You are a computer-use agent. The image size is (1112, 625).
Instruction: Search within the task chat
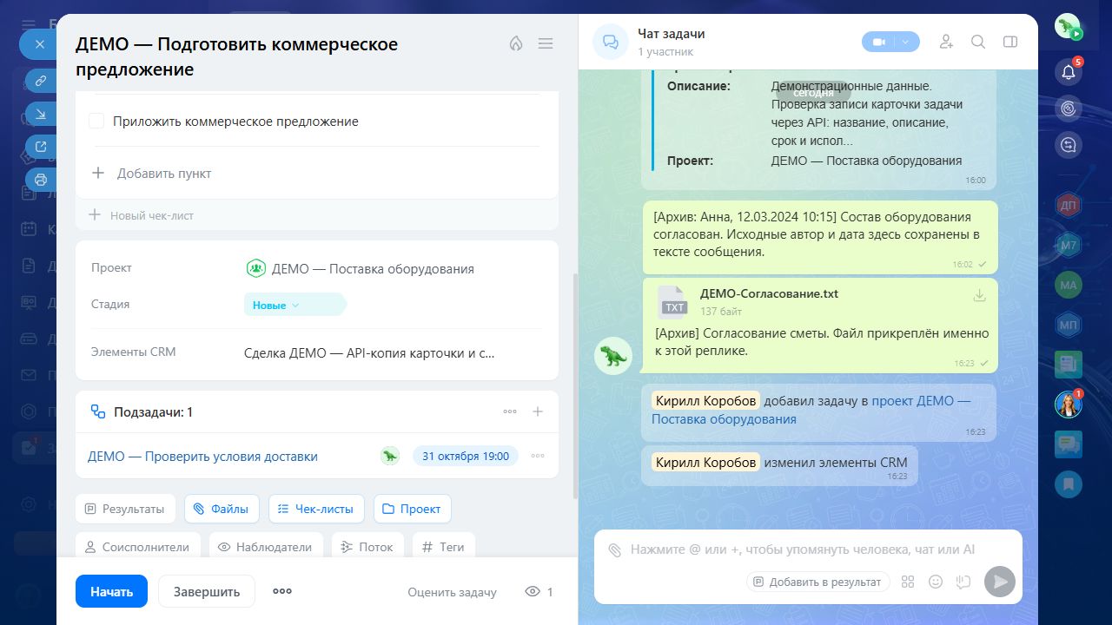[978, 42]
